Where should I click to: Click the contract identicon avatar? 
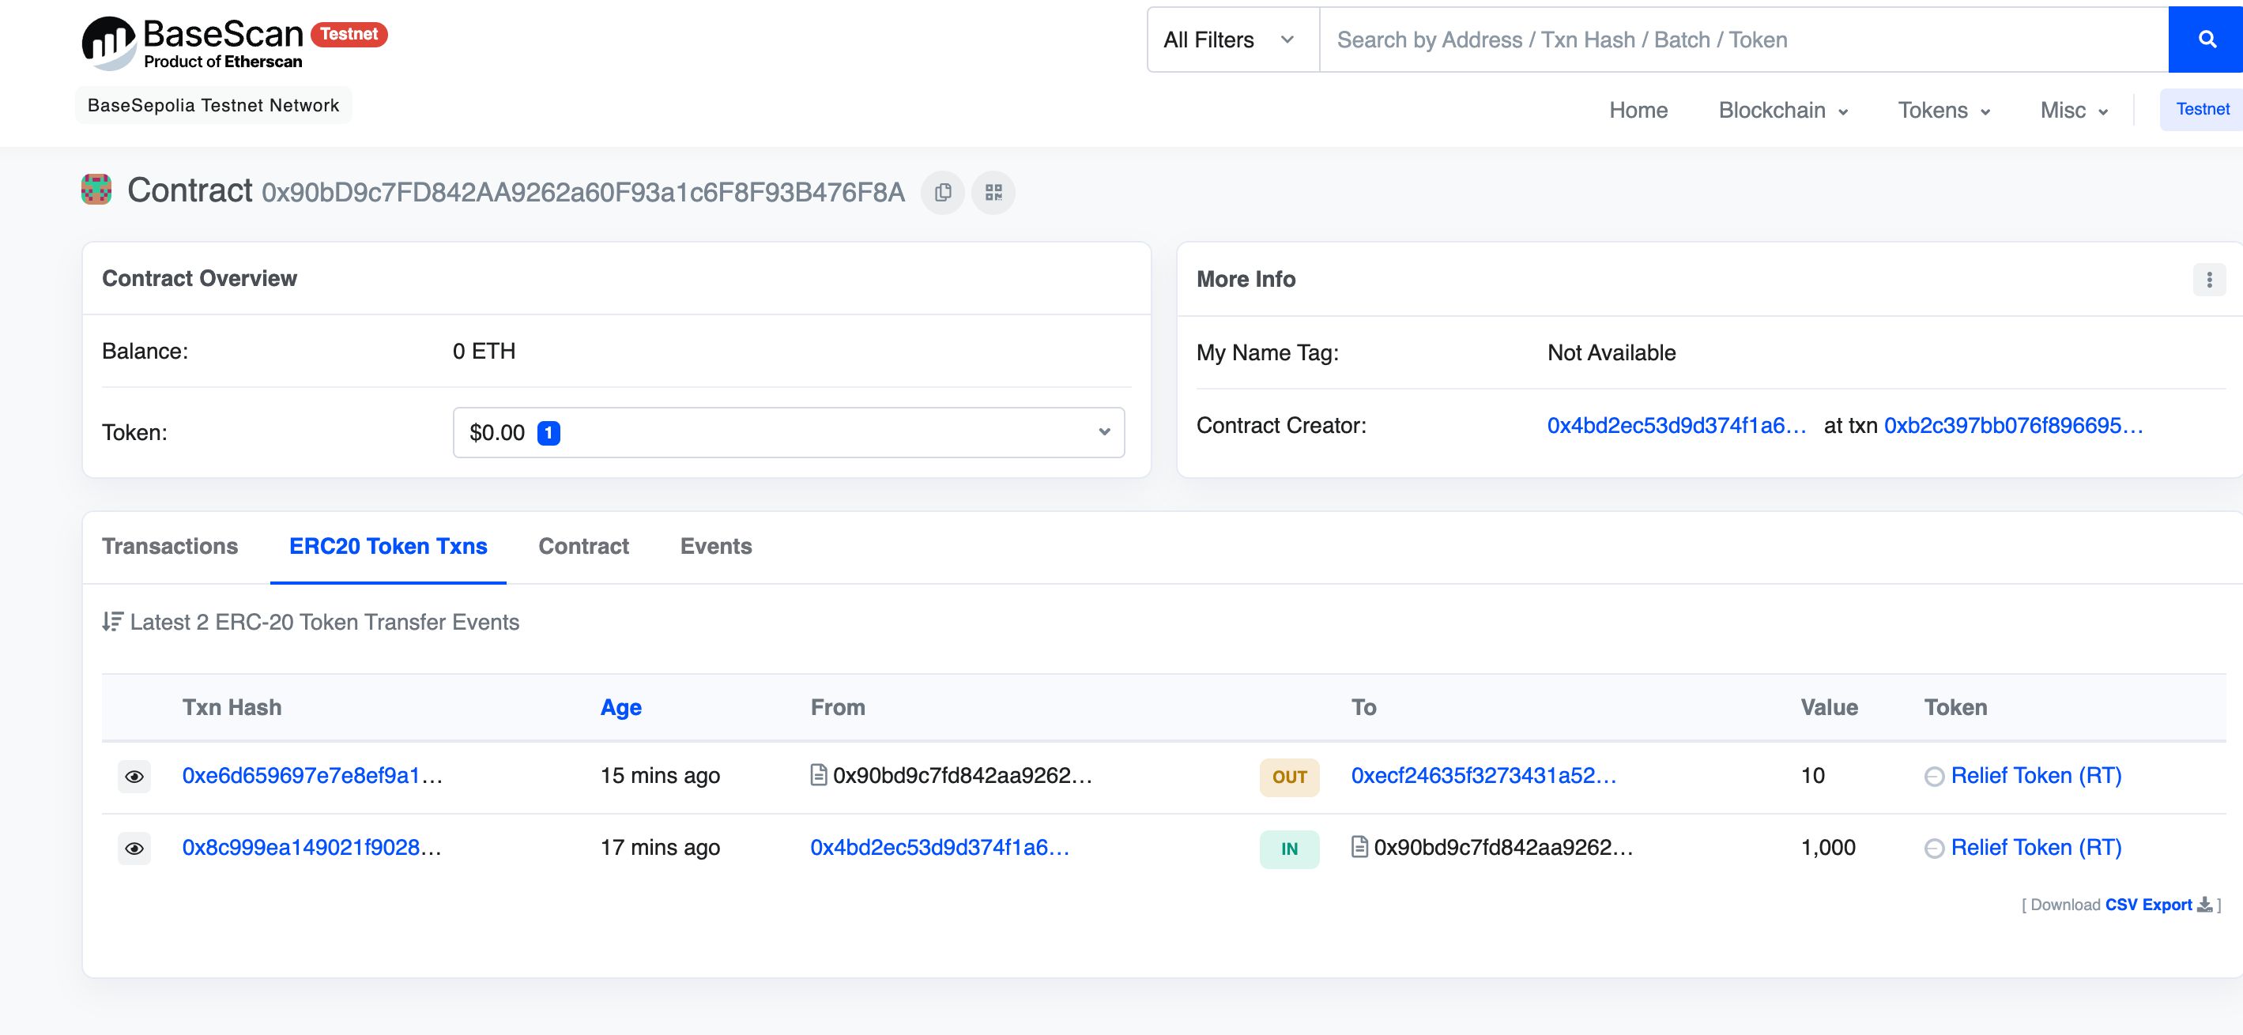coord(96,190)
